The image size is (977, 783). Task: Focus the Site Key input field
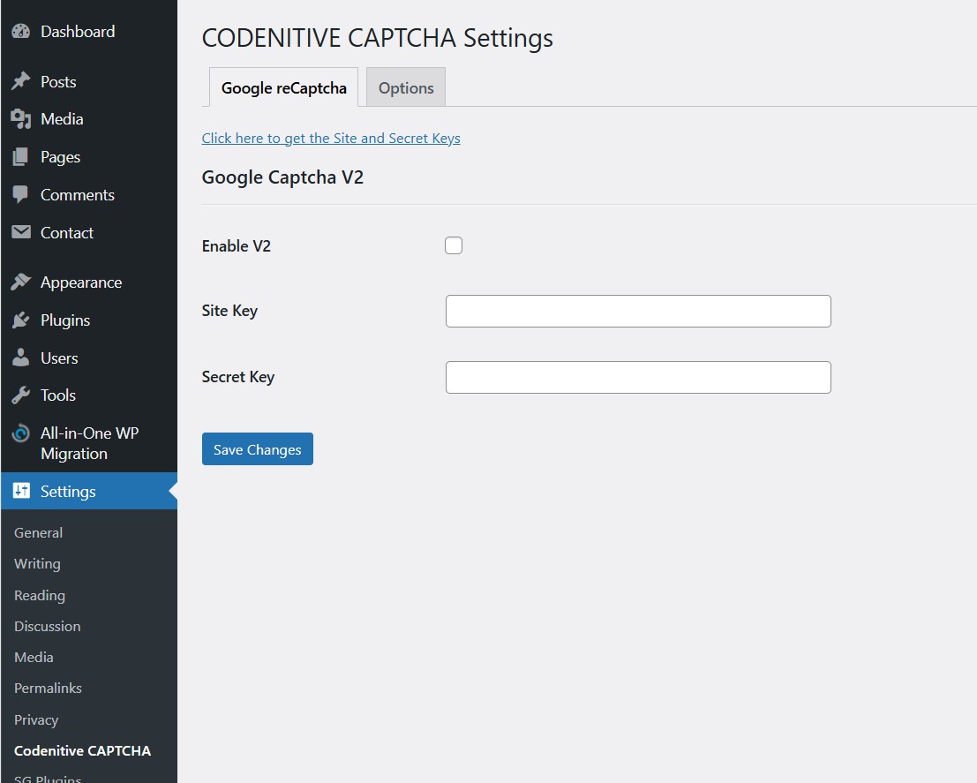tap(638, 311)
